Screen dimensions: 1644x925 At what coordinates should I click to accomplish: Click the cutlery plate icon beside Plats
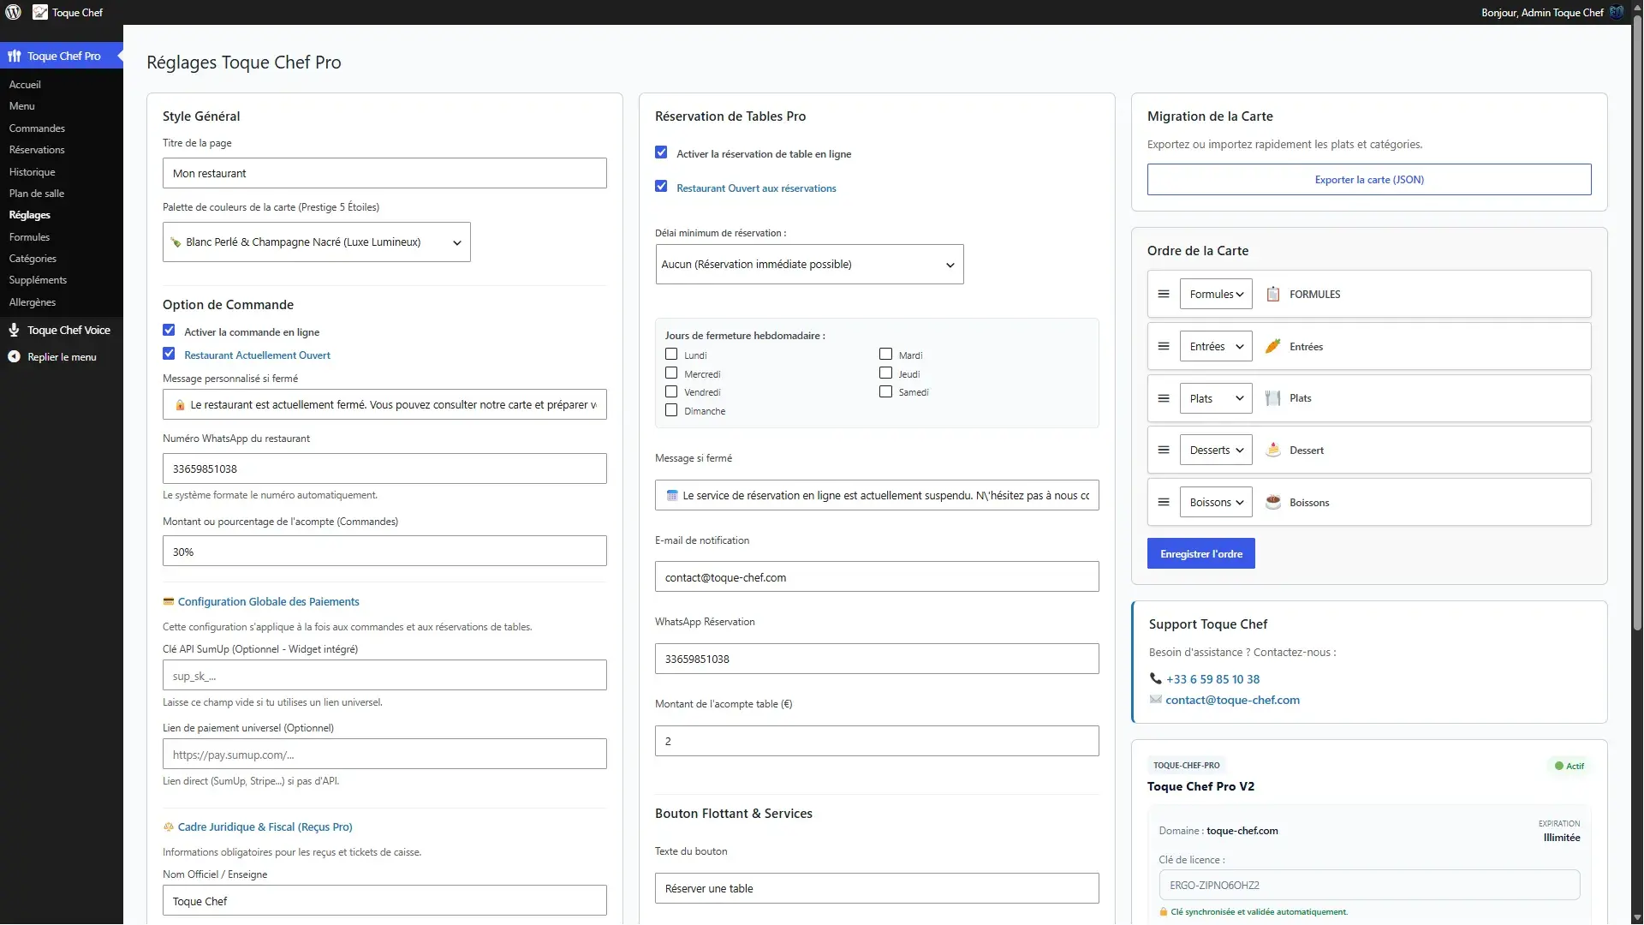point(1273,398)
